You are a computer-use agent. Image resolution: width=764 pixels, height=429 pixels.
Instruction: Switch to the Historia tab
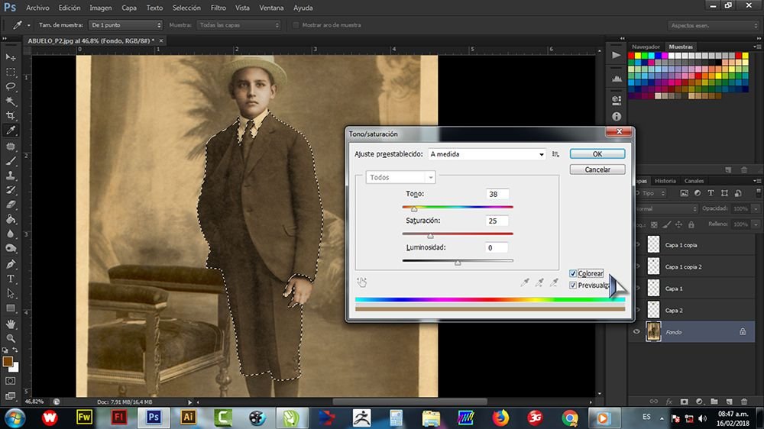(x=665, y=181)
